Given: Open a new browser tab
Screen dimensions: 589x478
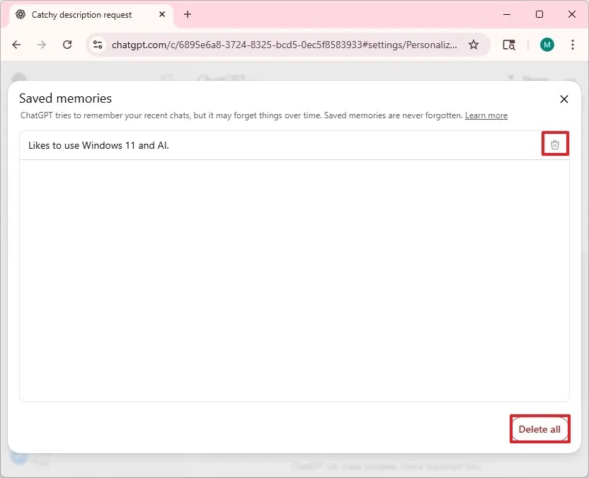Looking at the screenshot, I should [x=188, y=14].
